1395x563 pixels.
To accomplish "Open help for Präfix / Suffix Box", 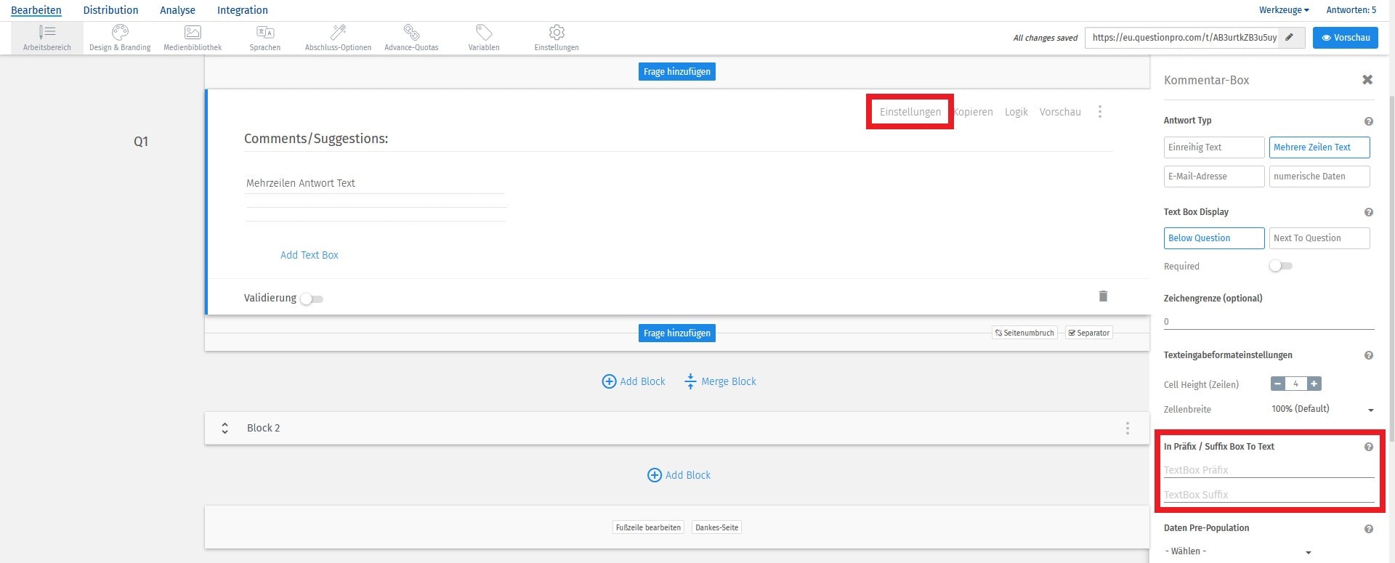I will click(x=1369, y=447).
